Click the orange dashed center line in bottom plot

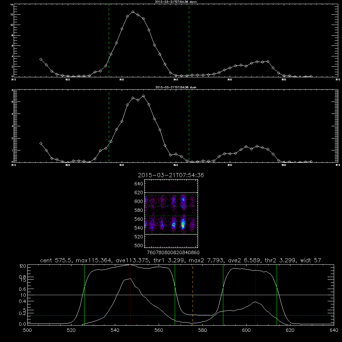(193, 295)
